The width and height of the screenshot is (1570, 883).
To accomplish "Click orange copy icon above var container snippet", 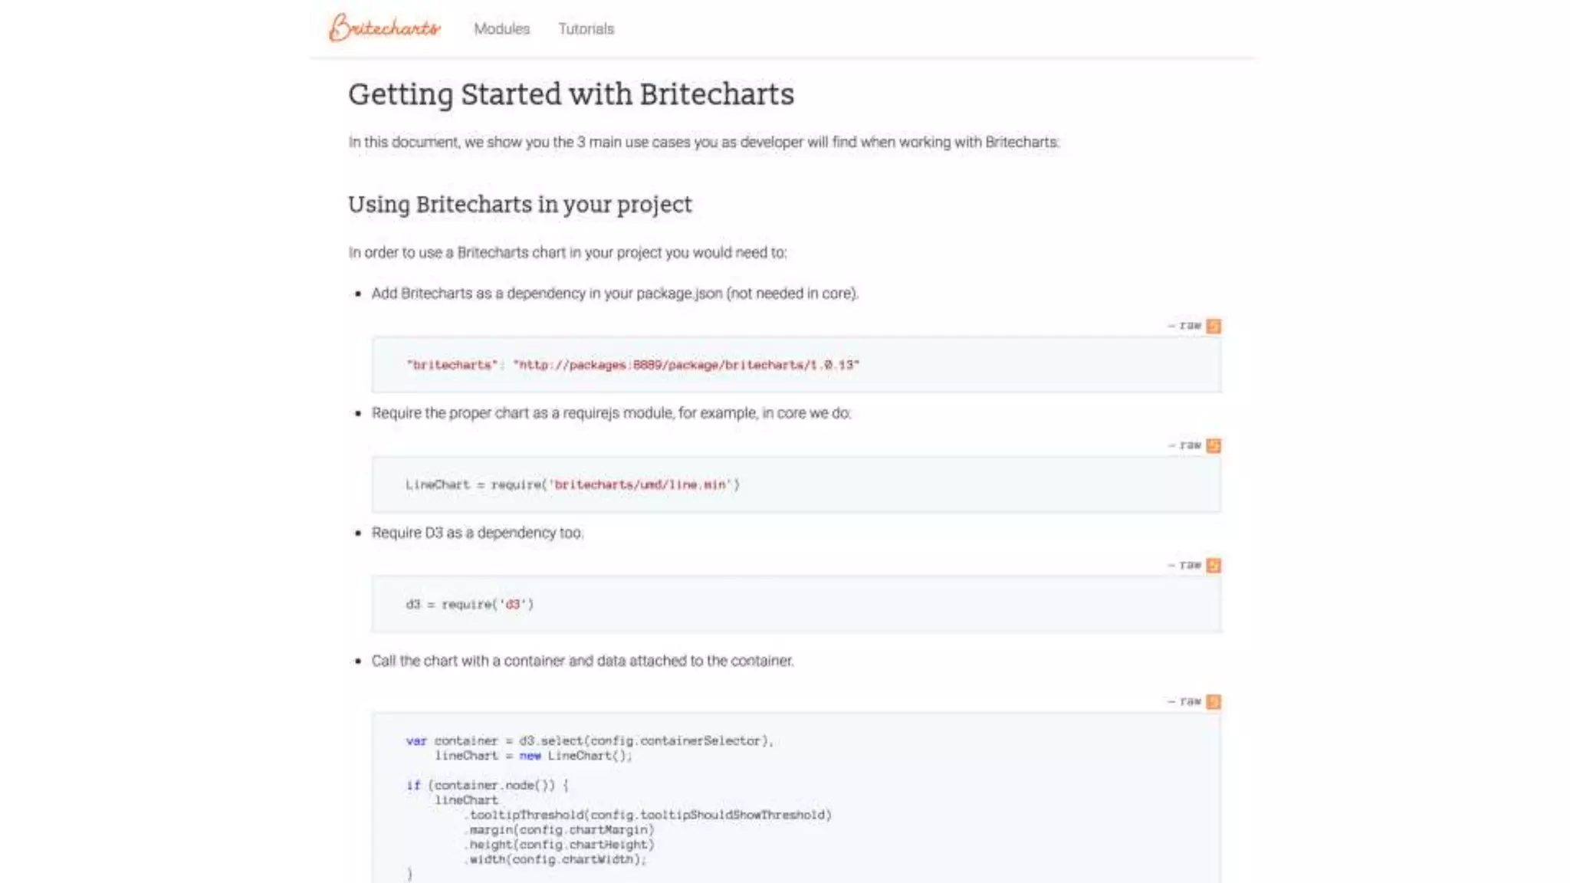I will point(1214,702).
